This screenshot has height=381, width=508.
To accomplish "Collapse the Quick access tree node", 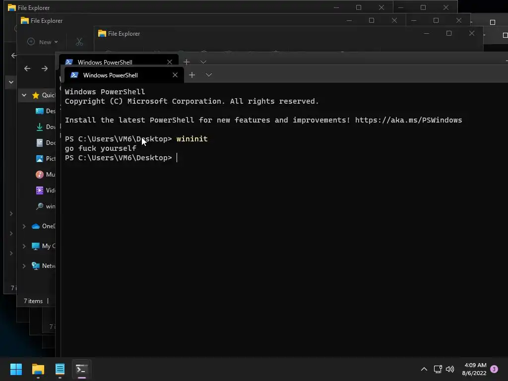I will click(x=24, y=95).
